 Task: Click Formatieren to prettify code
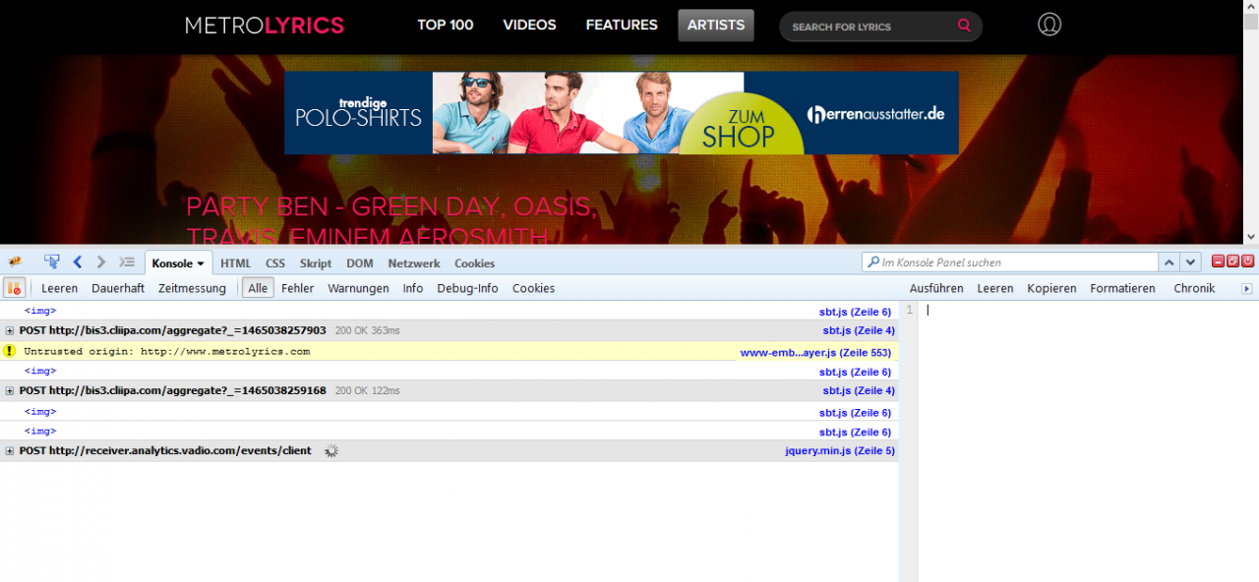point(1123,288)
